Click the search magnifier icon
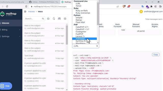Image resolution: width=163 pixels, height=91 pixels. pos(43,19)
